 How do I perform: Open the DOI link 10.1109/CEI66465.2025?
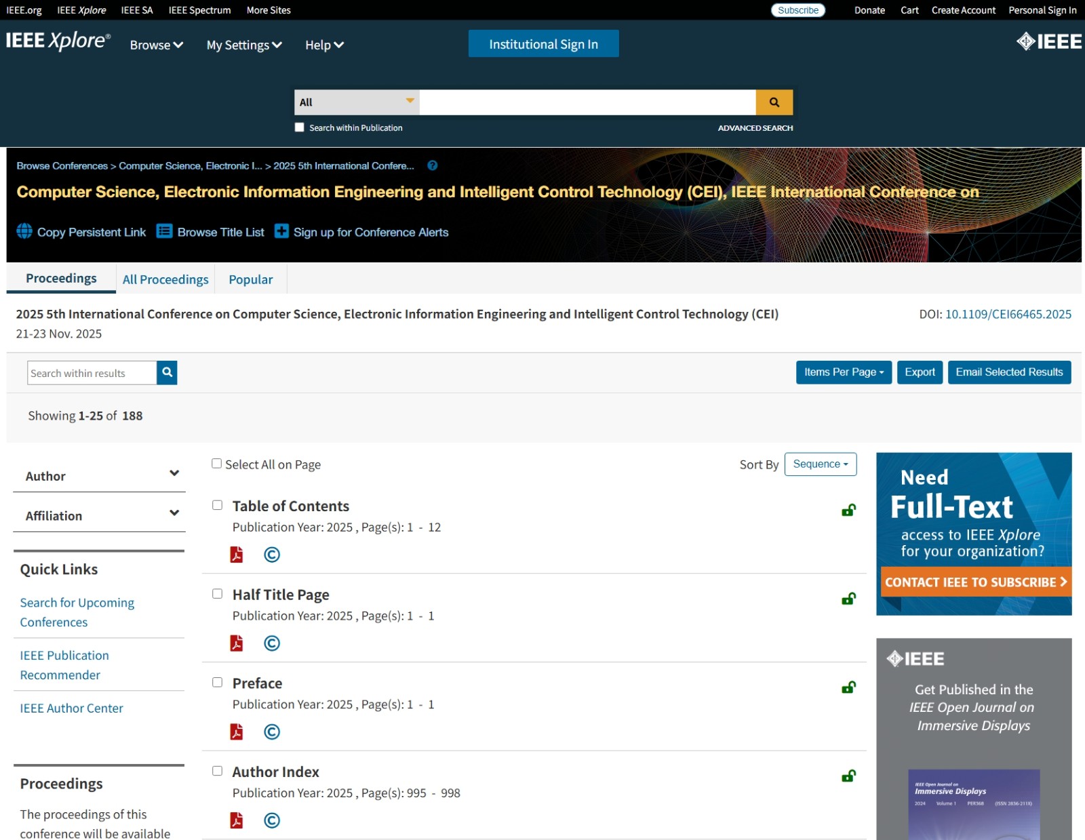[1008, 314]
